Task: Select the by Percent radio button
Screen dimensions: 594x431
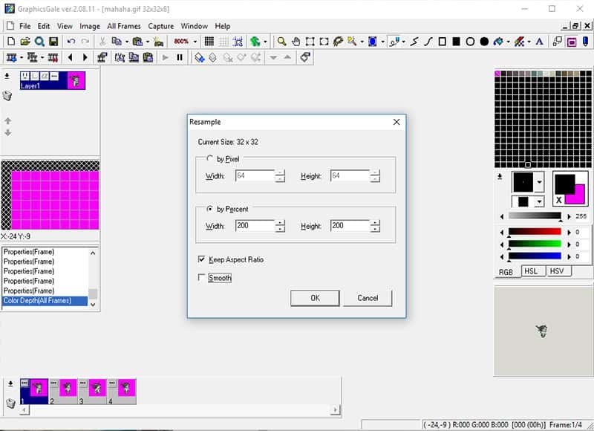Action: [209, 209]
